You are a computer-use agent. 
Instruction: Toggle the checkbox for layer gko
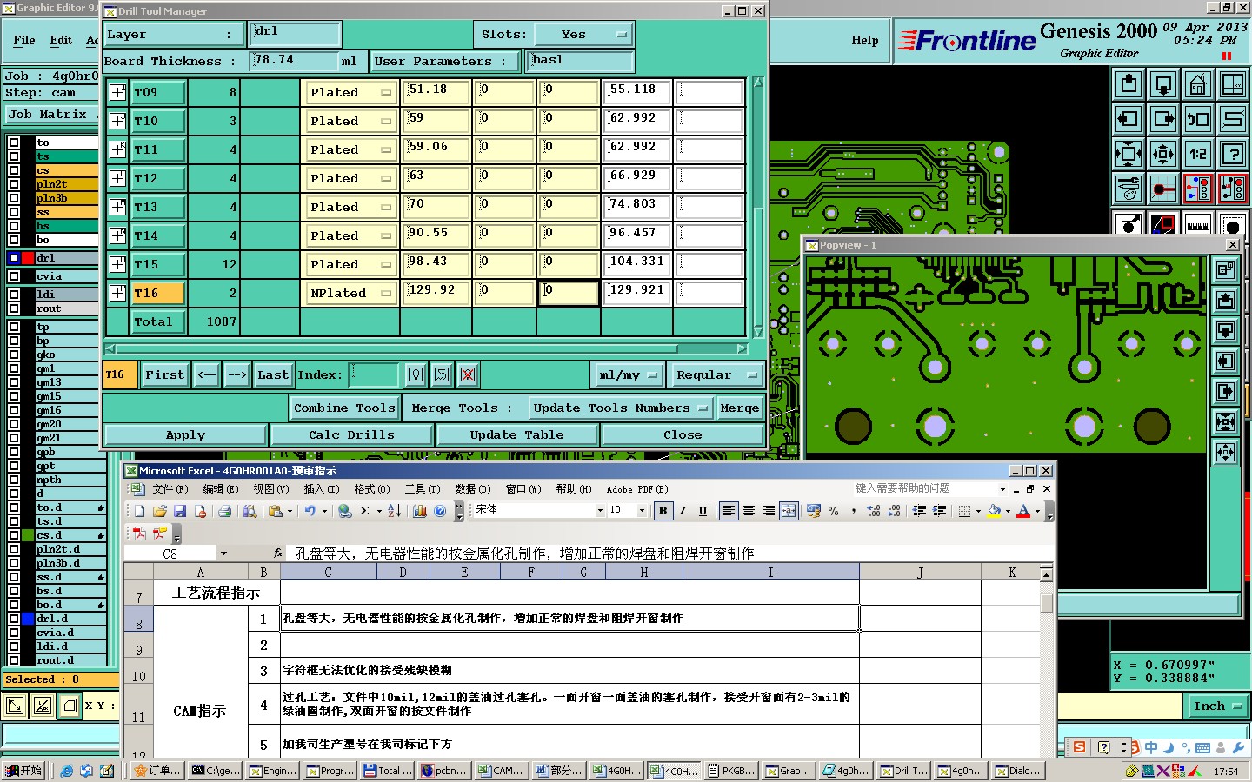14,355
